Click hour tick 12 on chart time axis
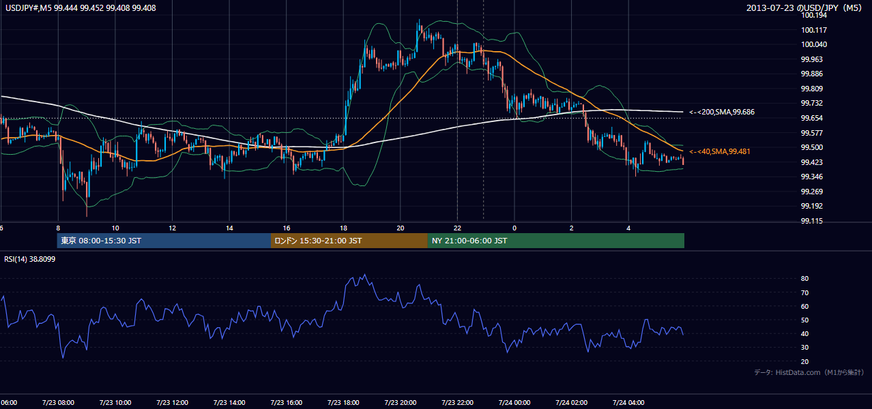This screenshot has width=872, height=409. point(172,228)
